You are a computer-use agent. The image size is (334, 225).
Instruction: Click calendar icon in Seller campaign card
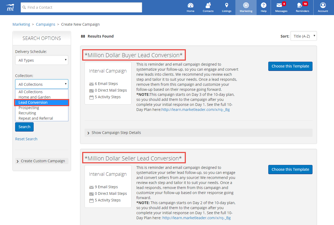coord(91,200)
